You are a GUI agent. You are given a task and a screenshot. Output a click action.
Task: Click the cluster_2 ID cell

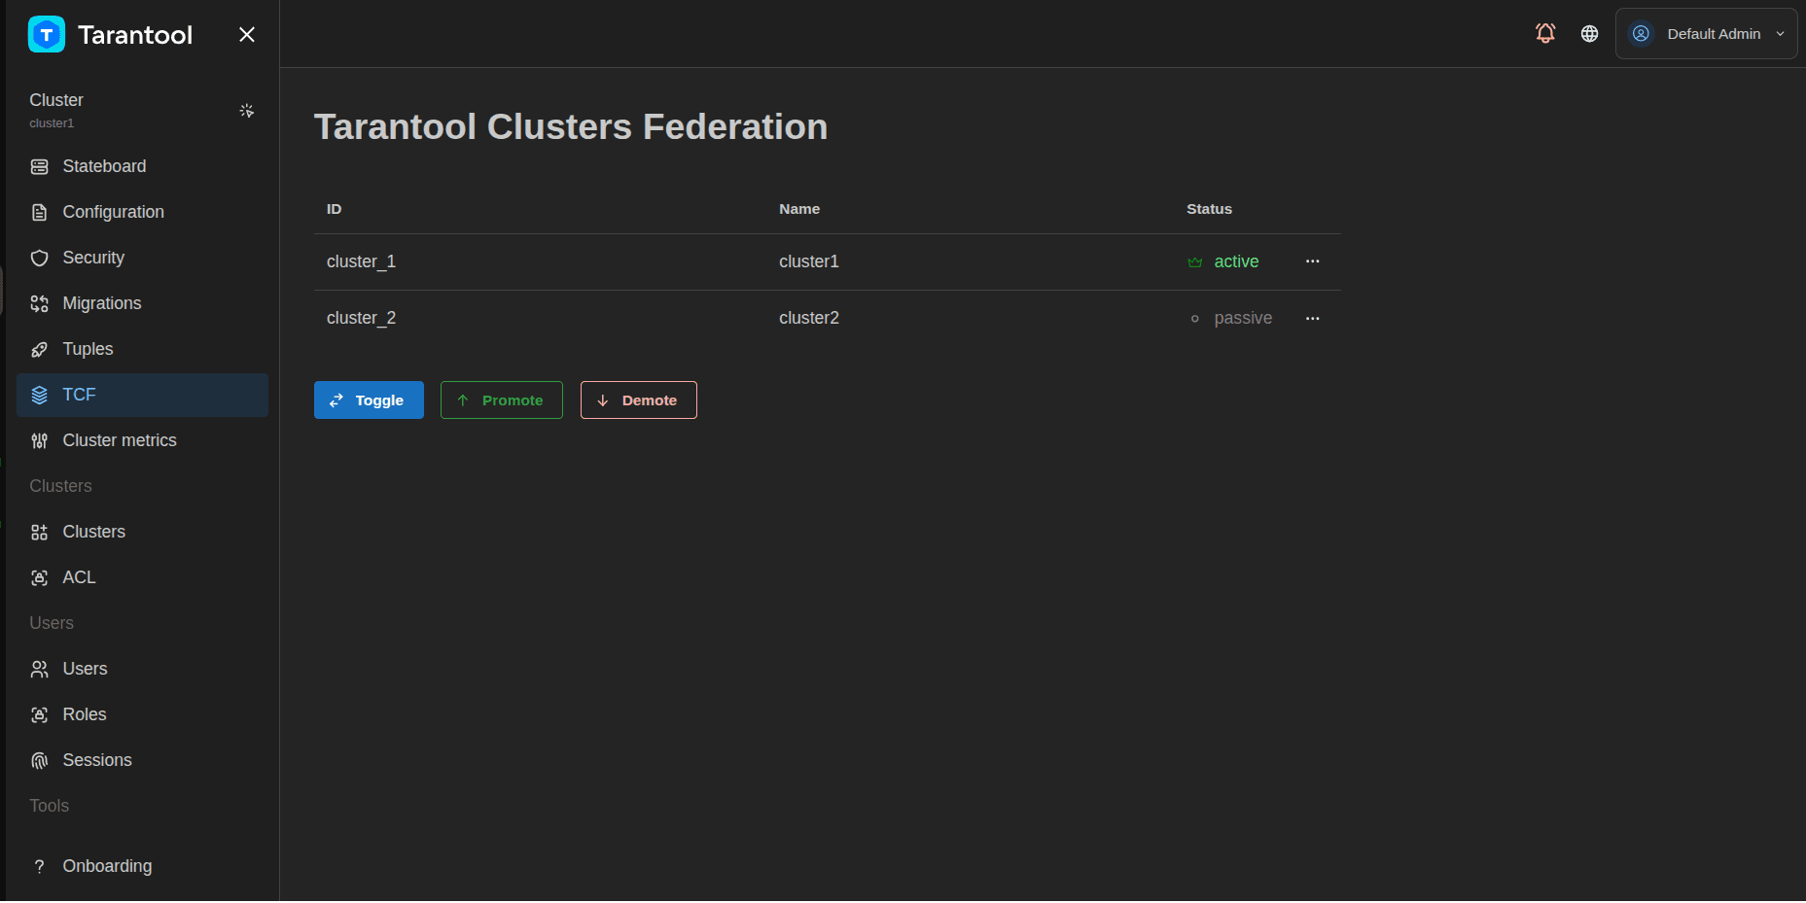(361, 319)
